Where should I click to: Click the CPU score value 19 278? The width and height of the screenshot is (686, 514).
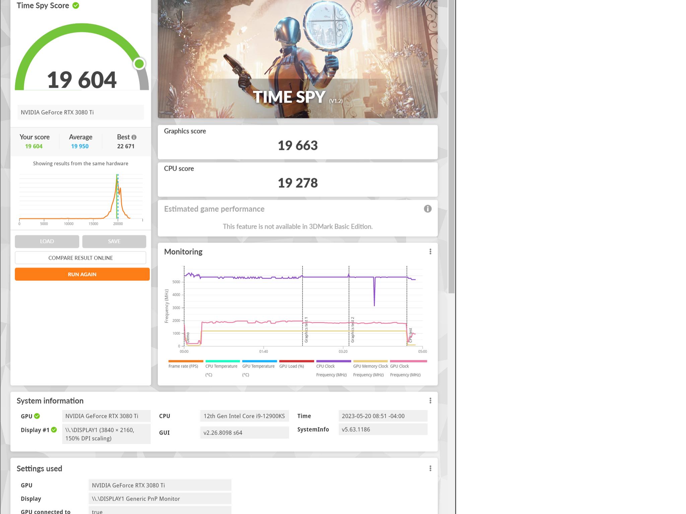tap(298, 183)
